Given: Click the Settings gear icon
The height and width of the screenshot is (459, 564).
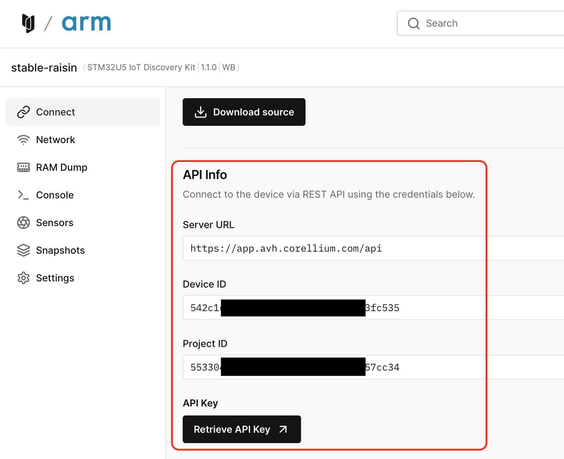Looking at the screenshot, I should 24,278.
